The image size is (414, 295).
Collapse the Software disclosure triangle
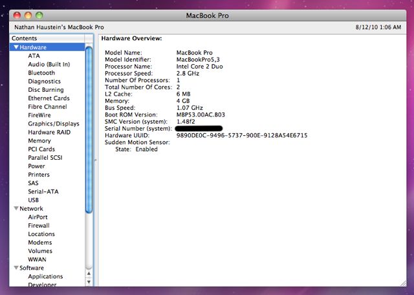(x=16, y=268)
